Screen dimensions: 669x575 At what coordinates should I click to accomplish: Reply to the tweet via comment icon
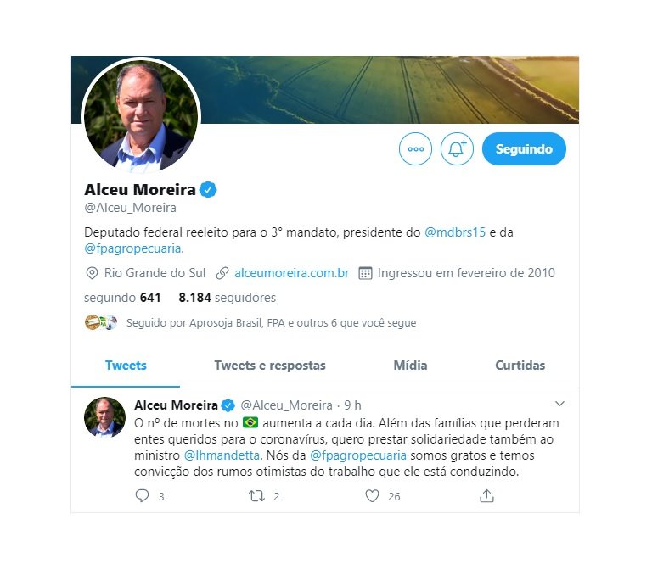pos(142,496)
